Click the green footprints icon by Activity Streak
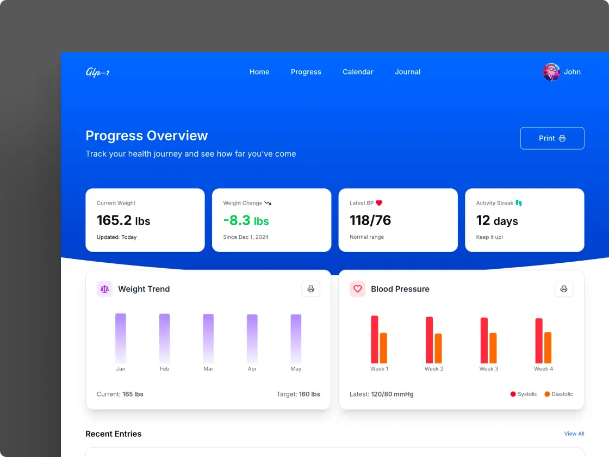This screenshot has height=457, width=609. [519, 203]
